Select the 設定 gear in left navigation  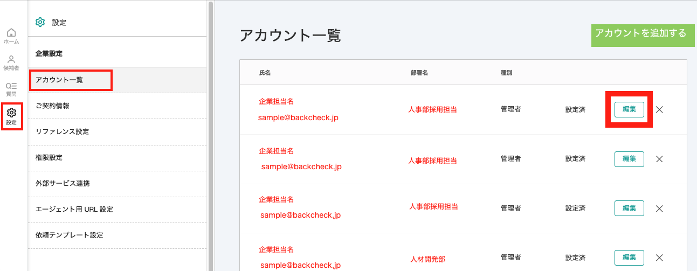pyautogui.click(x=11, y=116)
